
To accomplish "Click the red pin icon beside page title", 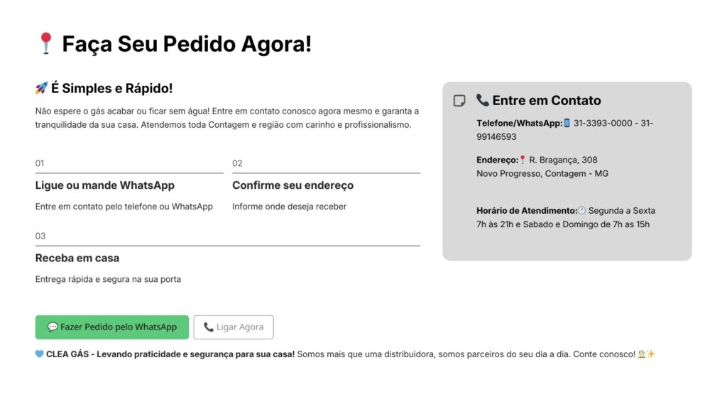I will pyautogui.click(x=46, y=43).
